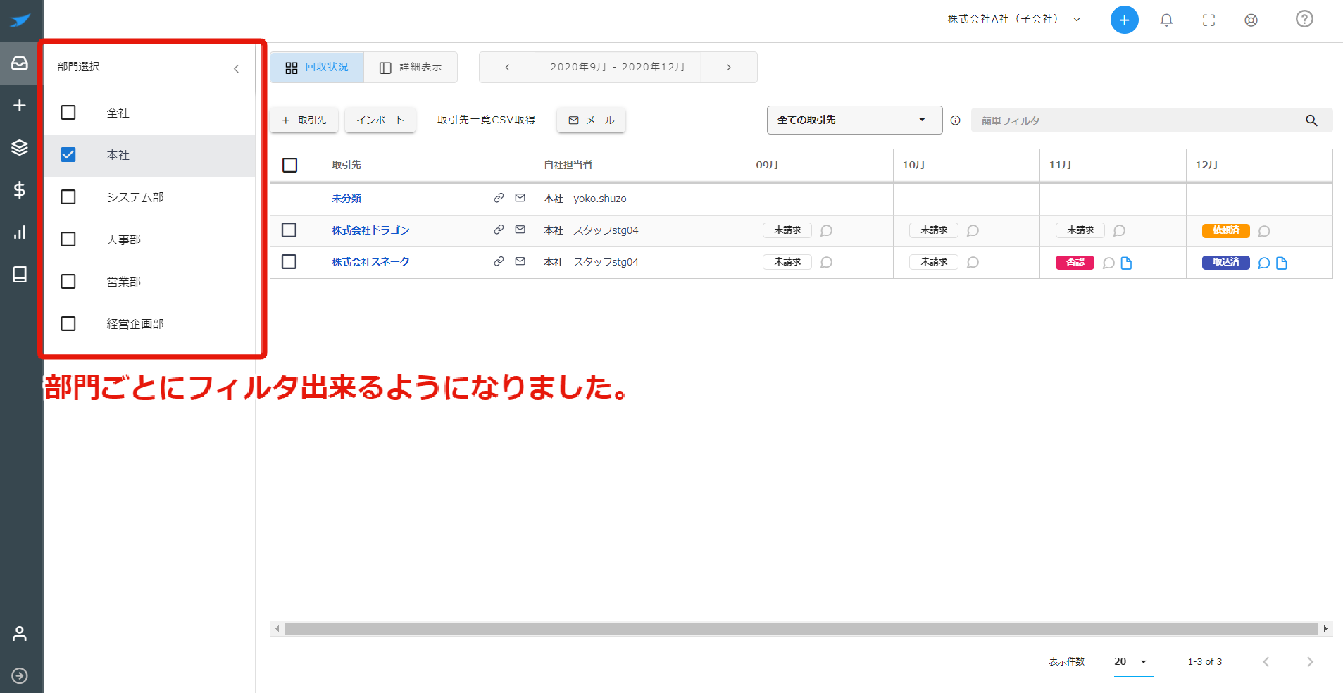1343x693 pixels.
Task: Check the 経営企画部 checkbox
Action: point(68,324)
